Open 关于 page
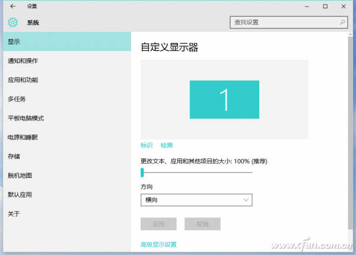Image resolution: width=356 pixels, height=255 pixels. 67,213
